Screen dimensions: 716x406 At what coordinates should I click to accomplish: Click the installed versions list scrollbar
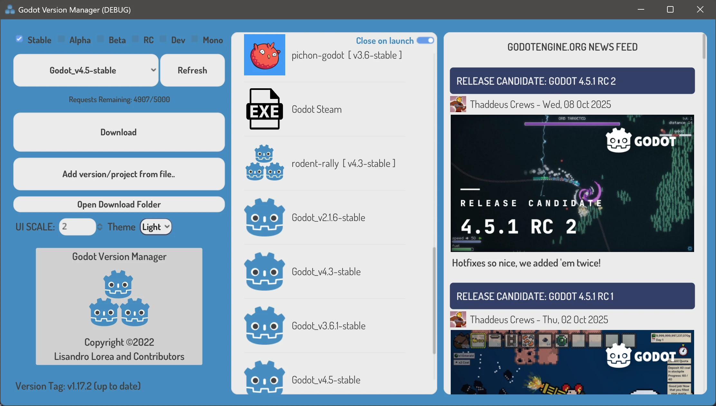tap(434, 300)
